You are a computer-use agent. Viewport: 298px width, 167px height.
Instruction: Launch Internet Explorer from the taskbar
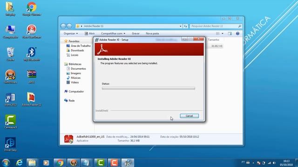pos(19,163)
